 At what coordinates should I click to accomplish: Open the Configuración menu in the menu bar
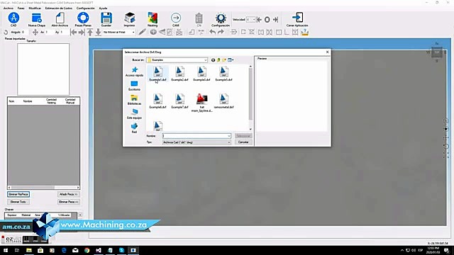(x=85, y=8)
